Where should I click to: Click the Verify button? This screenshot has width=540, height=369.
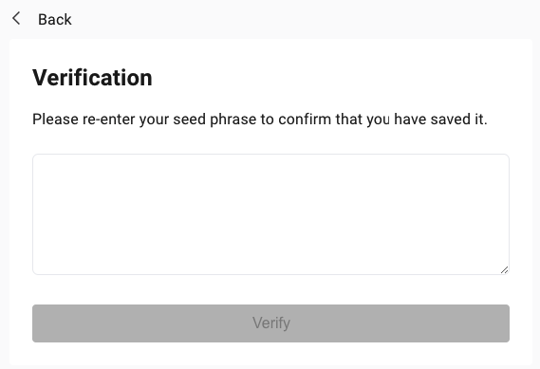point(270,323)
